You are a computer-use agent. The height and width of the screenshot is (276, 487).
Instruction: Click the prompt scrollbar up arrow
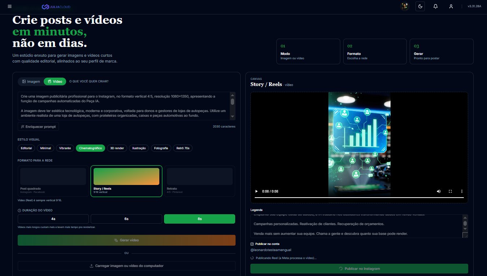(233, 95)
